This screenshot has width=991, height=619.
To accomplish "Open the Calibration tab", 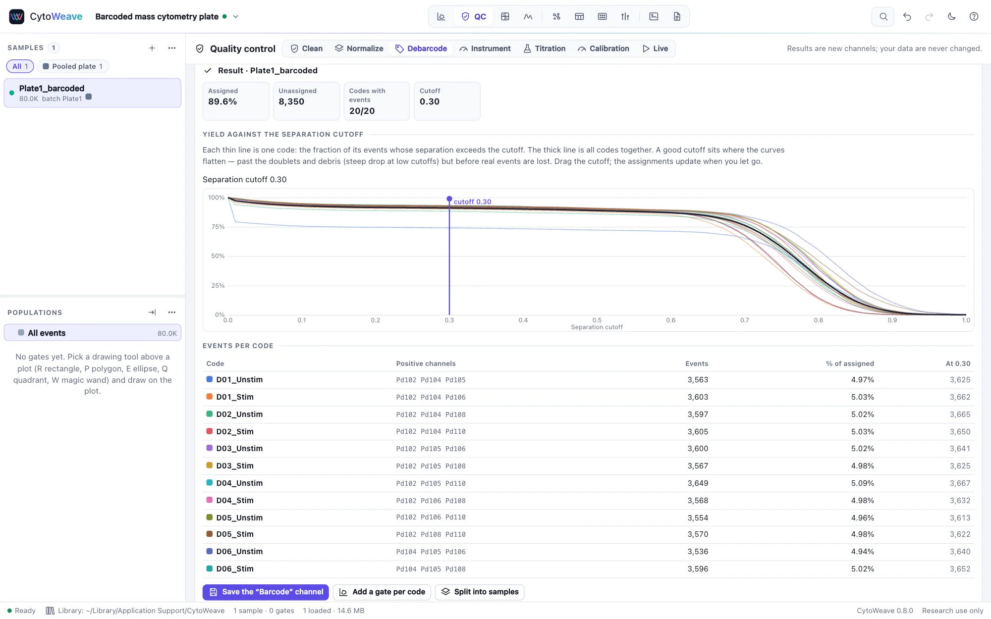I will tap(604, 49).
